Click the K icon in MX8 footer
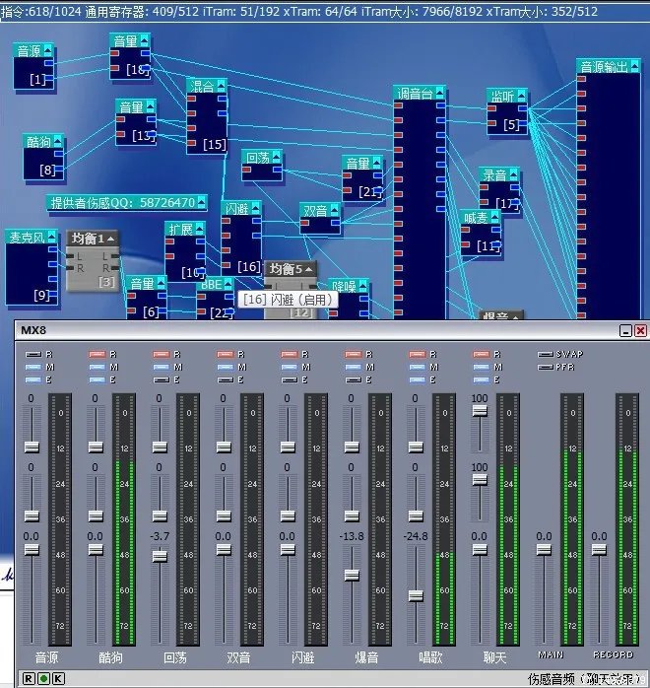 pos(58,678)
